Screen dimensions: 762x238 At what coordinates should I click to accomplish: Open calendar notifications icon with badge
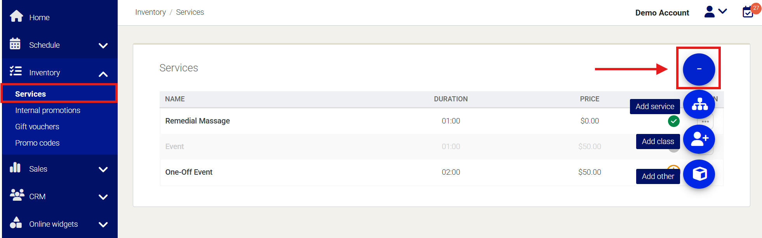click(x=748, y=12)
